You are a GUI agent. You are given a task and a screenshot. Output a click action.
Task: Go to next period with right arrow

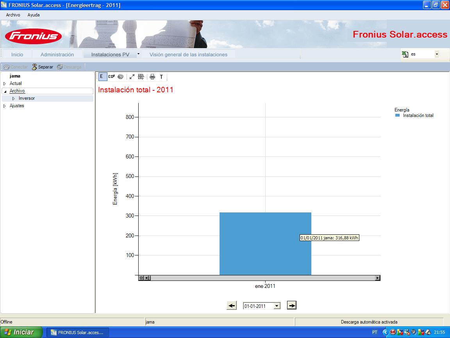(x=291, y=305)
